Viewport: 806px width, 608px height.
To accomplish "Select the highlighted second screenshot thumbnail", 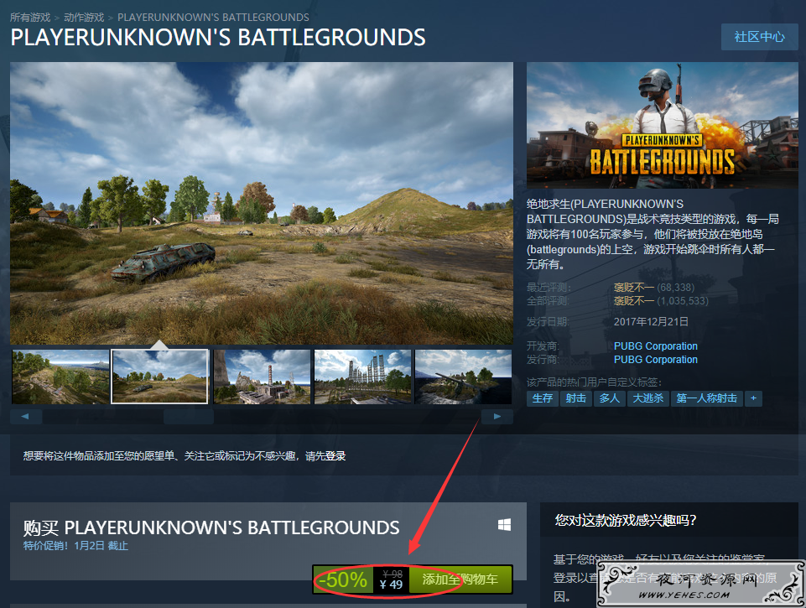I will click(160, 377).
